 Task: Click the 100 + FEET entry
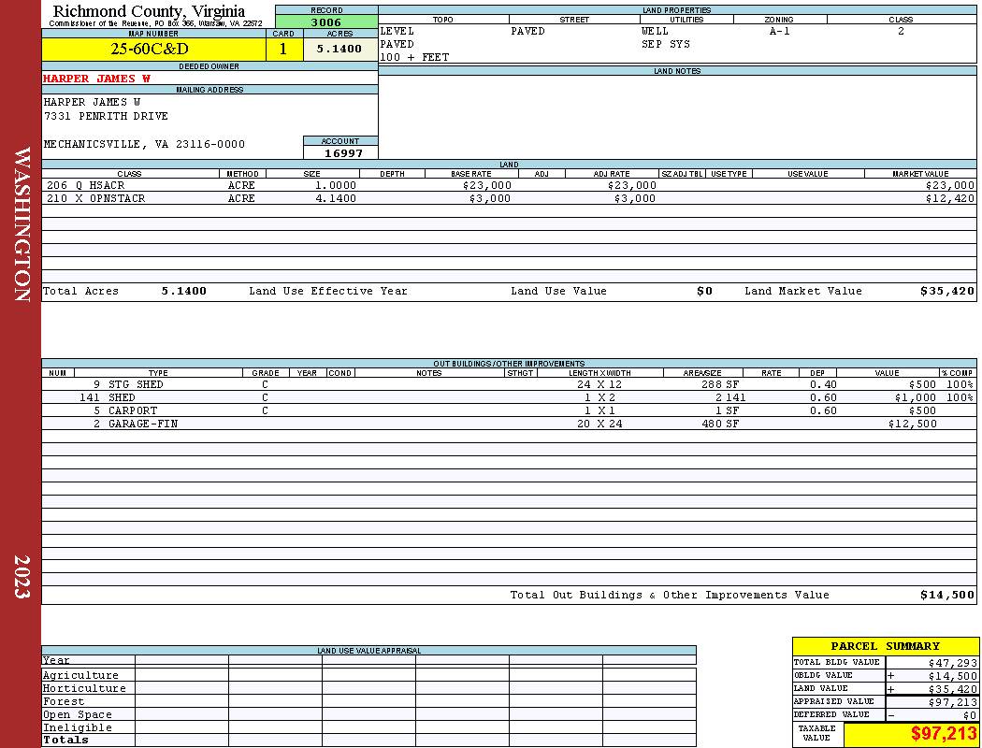[414, 57]
